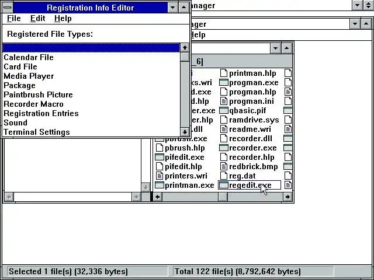Select the file name pifedit.exe

[185, 157]
